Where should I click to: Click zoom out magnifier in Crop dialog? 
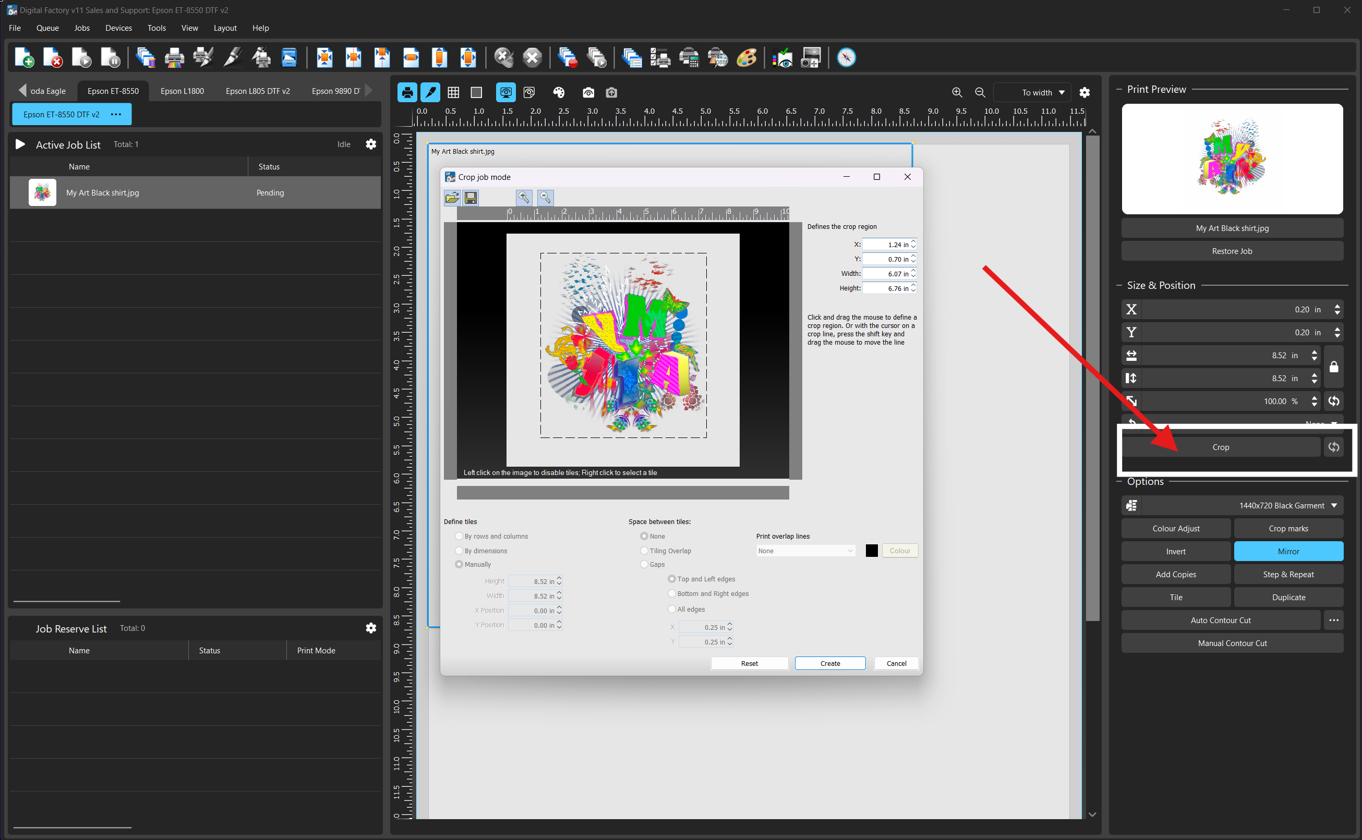[x=546, y=197]
